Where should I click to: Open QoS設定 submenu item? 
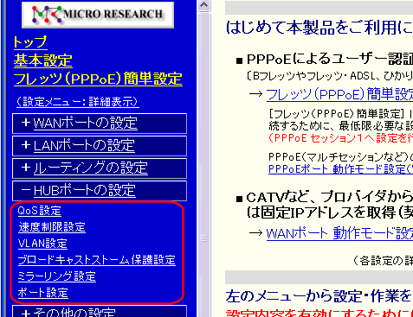[x=40, y=211]
